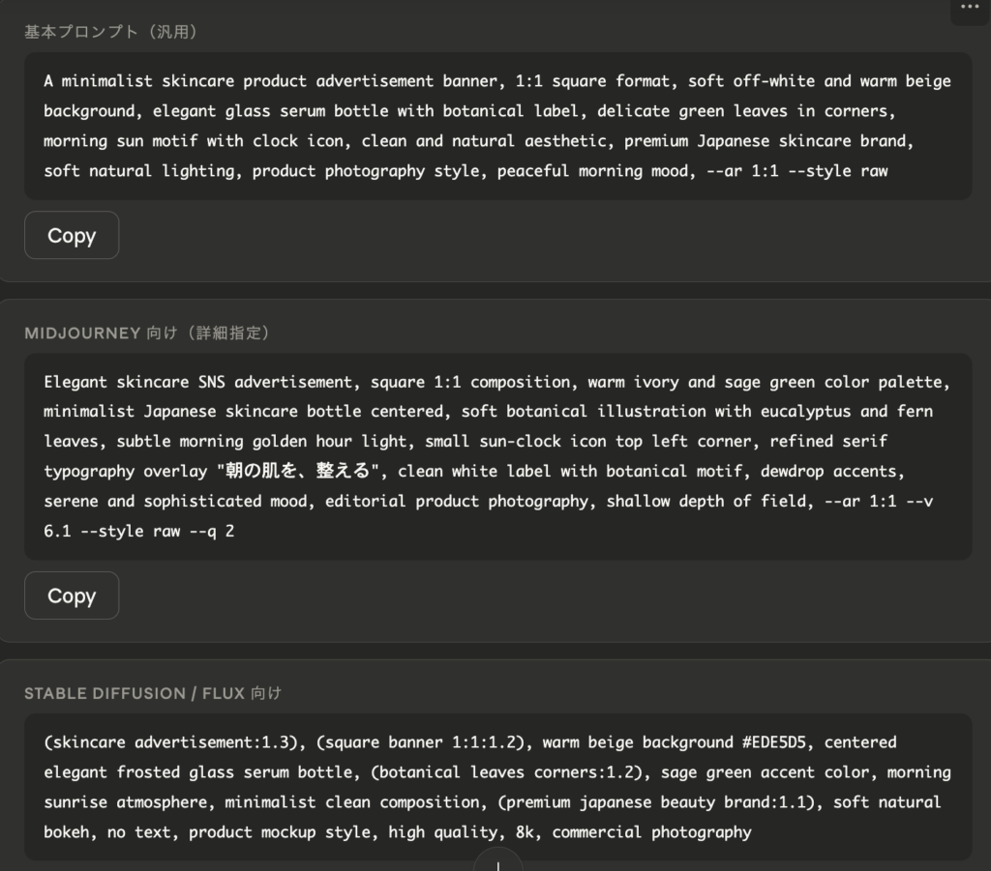Click the MIDJOURNEY 向け（詳細指定） heading

[147, 334]
